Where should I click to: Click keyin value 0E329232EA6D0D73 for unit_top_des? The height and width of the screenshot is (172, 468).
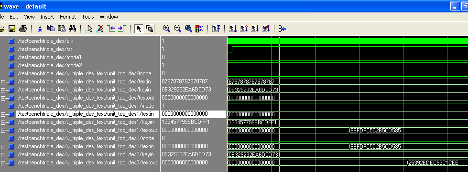pos(186,89)
